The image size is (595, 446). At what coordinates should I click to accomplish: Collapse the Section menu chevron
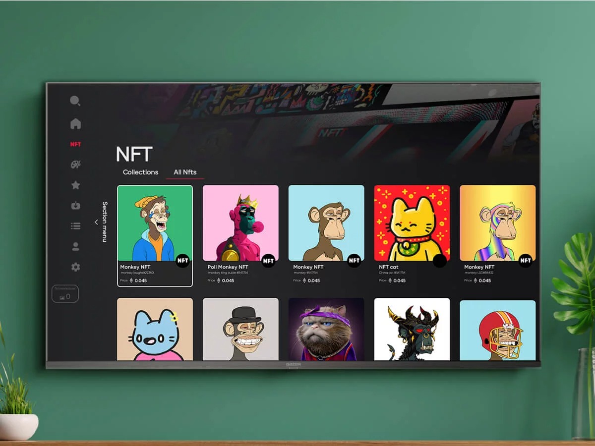[96, 222]
